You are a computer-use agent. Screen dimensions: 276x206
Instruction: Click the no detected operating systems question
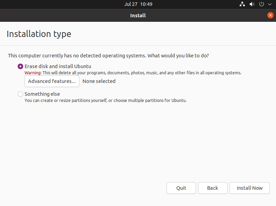(108, 55)
